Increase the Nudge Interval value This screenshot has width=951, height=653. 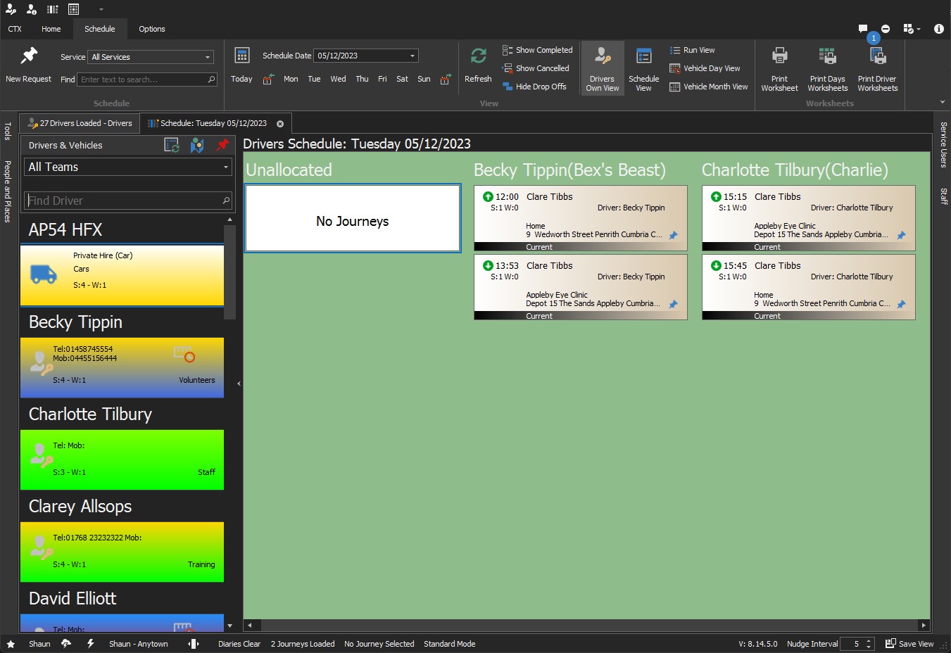[x=870, y=640]
